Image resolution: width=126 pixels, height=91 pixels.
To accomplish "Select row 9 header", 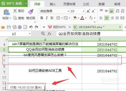I will click(4, 72).
